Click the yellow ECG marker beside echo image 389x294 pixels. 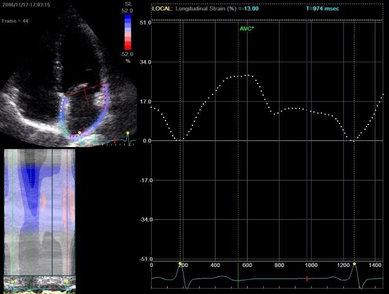(128, 133)
